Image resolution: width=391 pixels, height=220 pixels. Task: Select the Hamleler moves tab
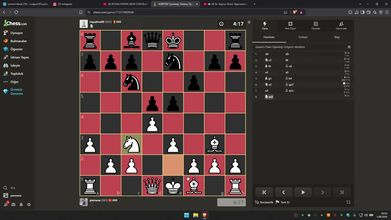coord(269,37)
